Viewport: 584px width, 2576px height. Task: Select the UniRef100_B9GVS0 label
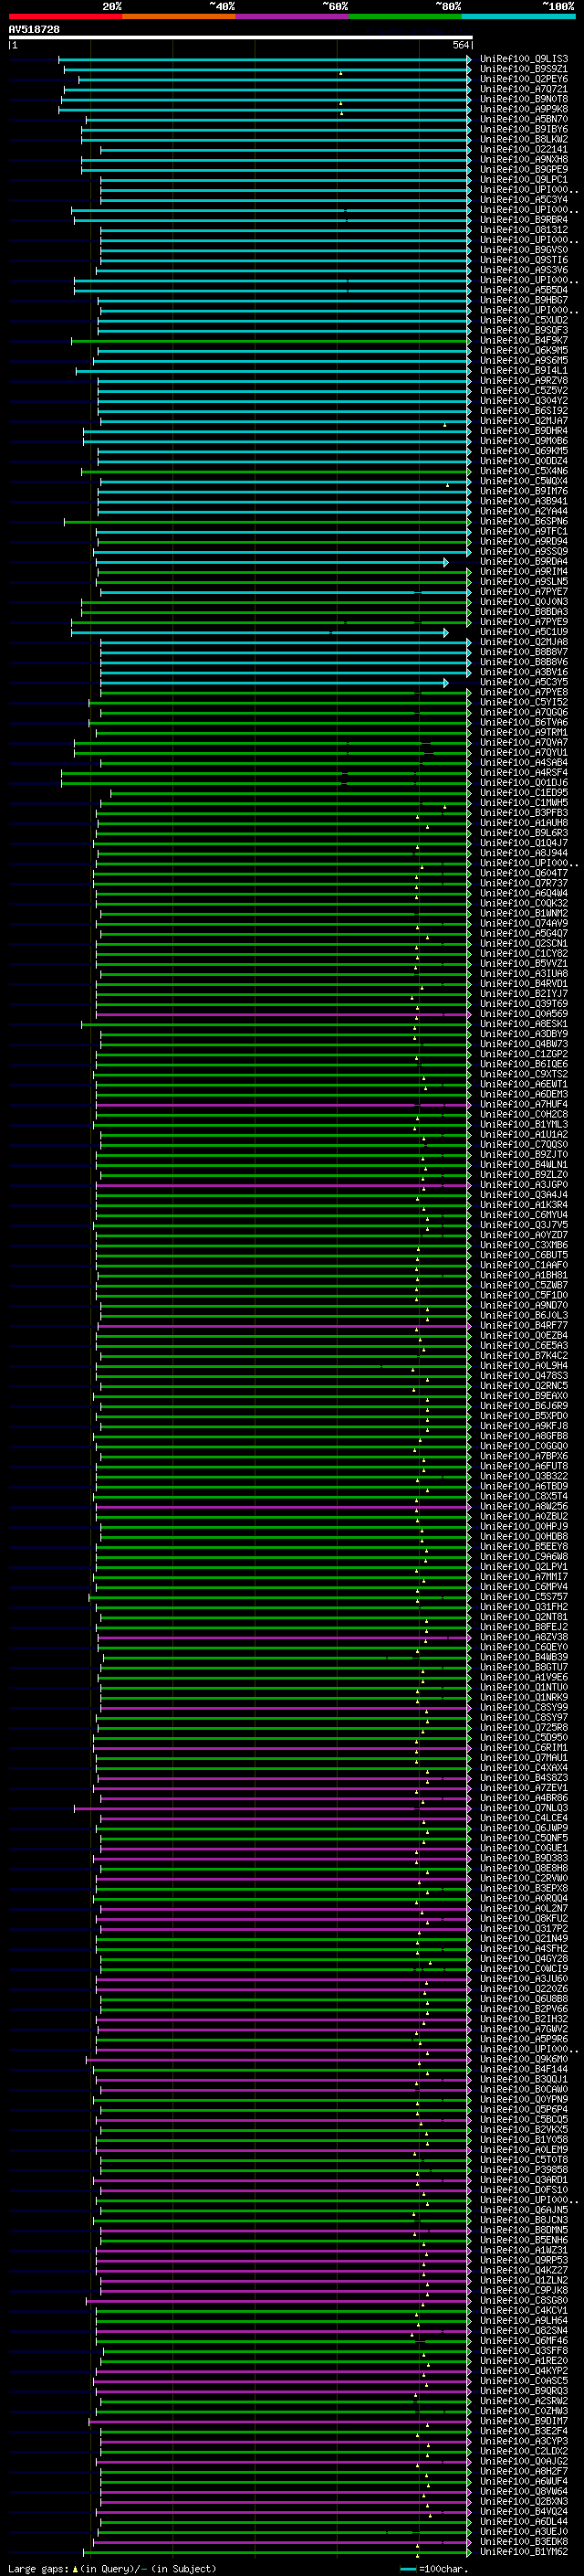coord(524,250)
